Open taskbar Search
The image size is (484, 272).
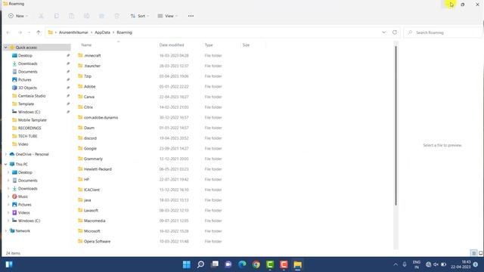tap(200, 264)
